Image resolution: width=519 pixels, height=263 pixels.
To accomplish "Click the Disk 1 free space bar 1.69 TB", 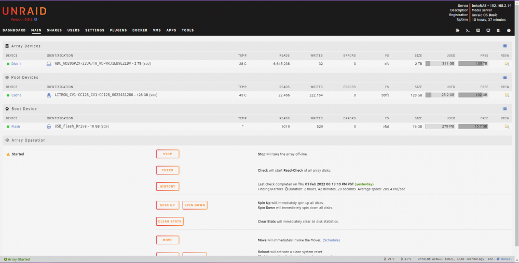I will (473, 64).
